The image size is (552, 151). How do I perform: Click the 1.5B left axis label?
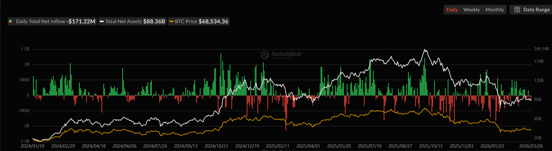[x=25, y=49]
